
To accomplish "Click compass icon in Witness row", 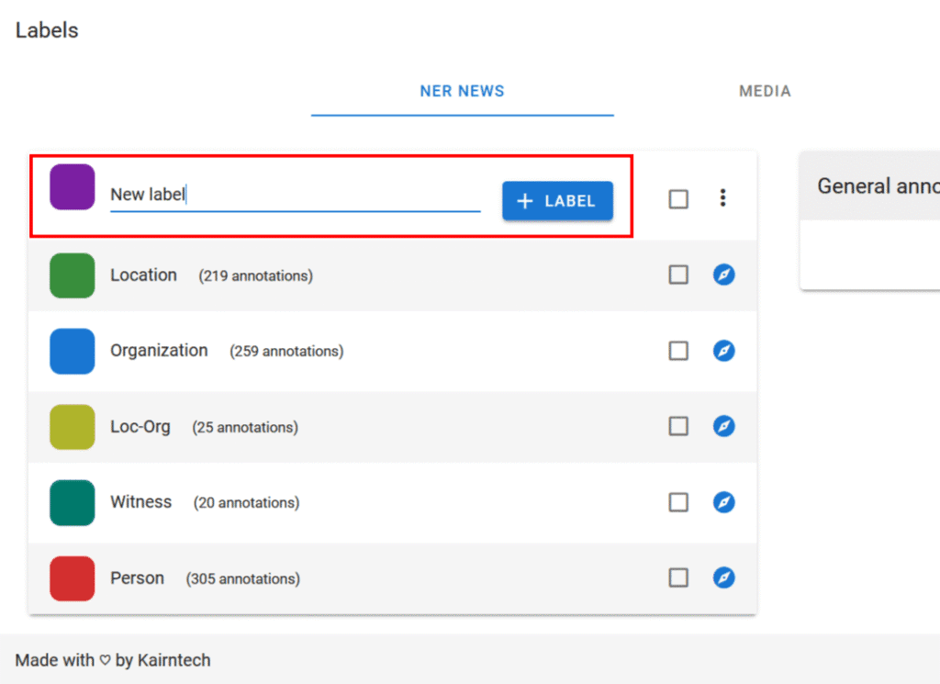I will tap(723, 502).
